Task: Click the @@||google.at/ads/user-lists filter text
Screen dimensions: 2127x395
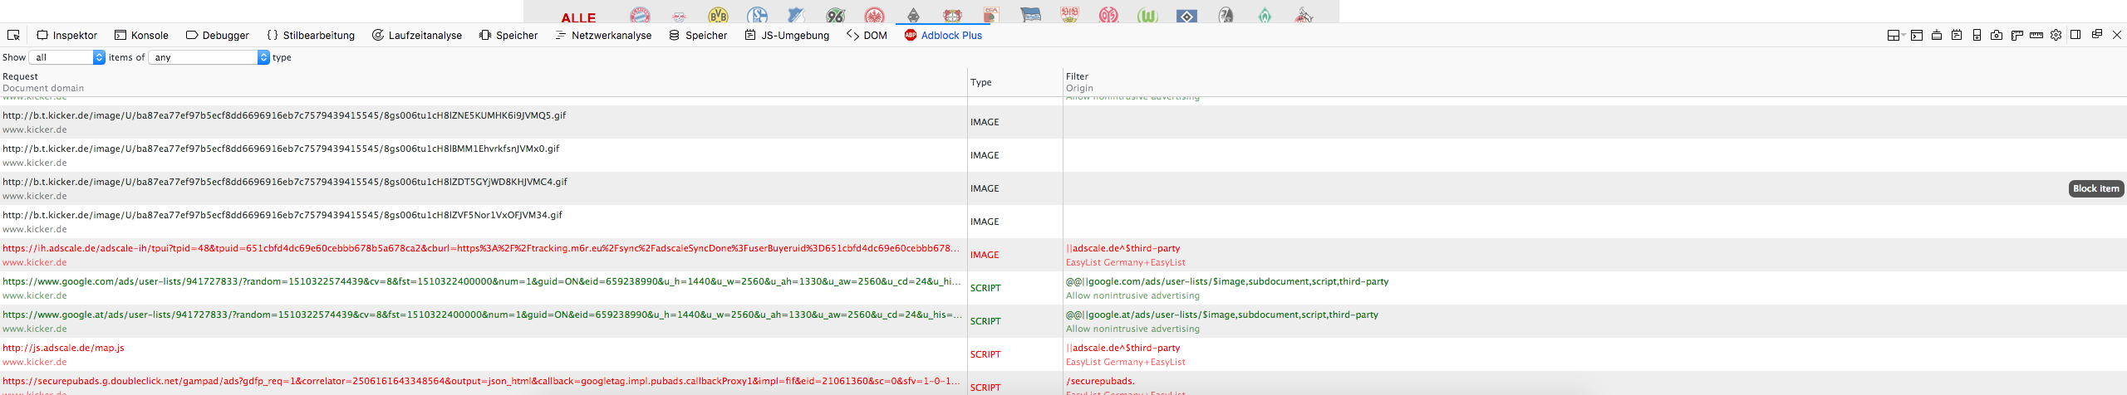Action: pos(1222,315)
